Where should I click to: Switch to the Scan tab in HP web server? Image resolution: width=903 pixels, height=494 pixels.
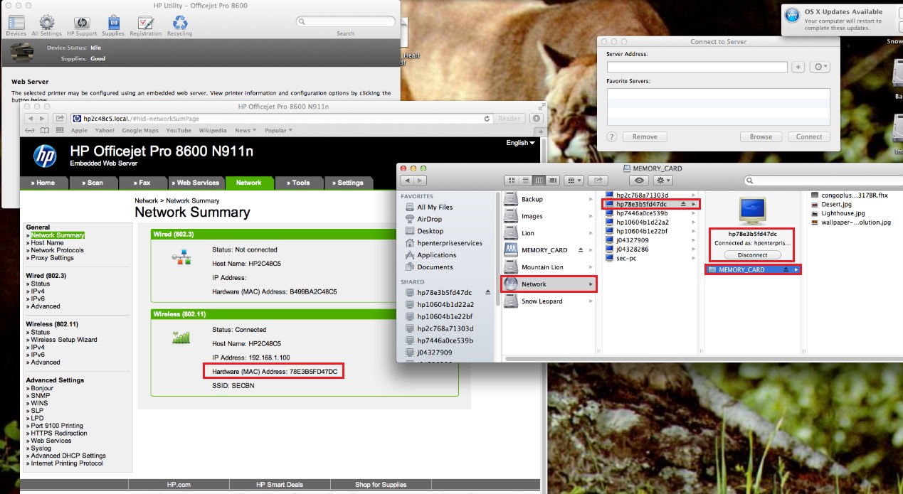[93, 183]
